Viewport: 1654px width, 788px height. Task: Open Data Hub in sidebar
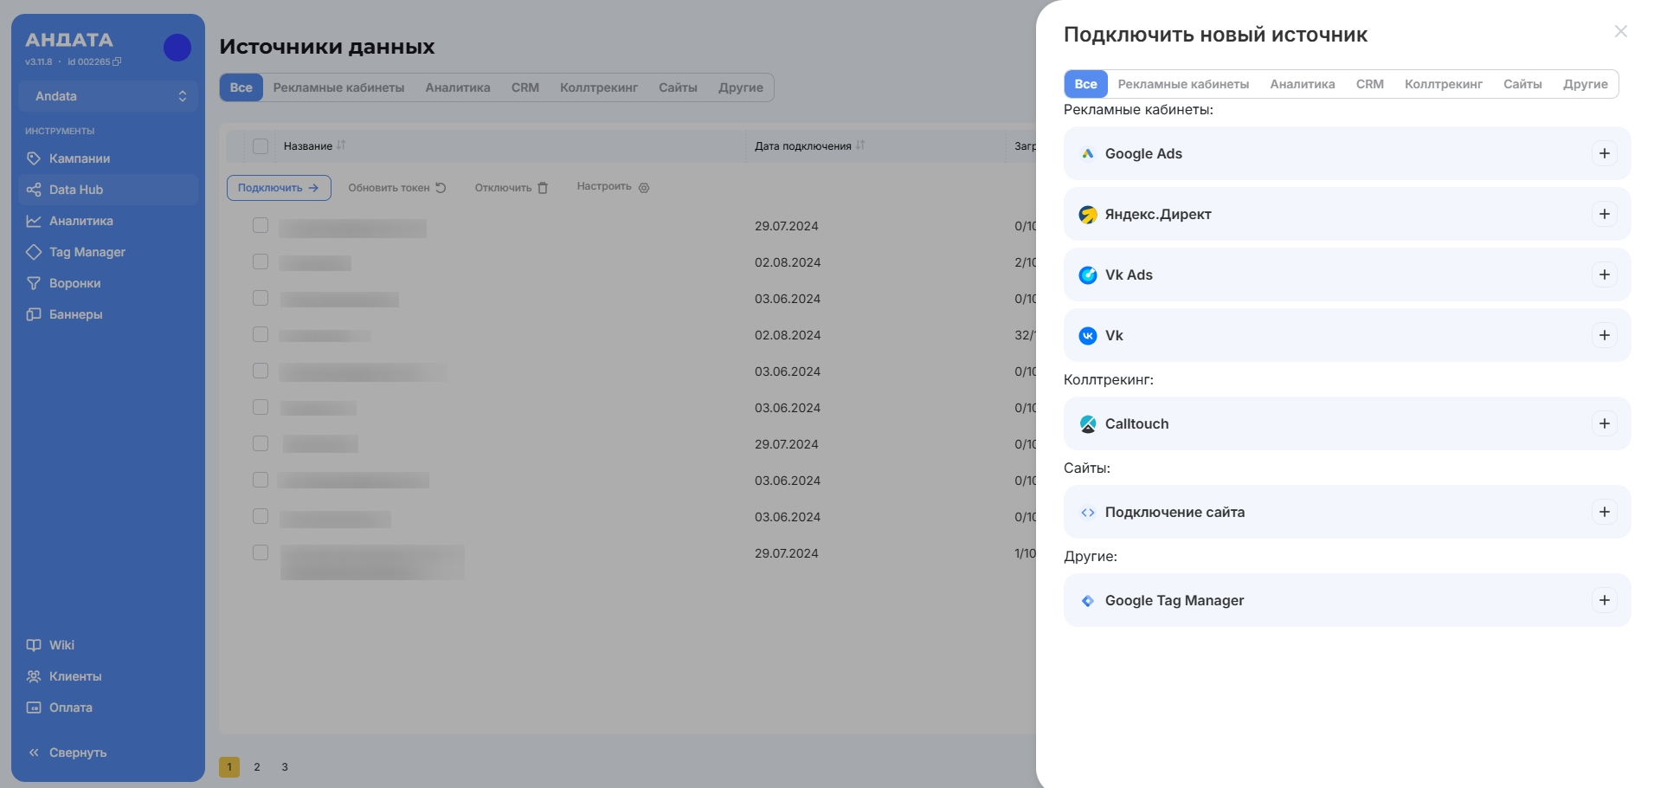(x=108, y=190)
